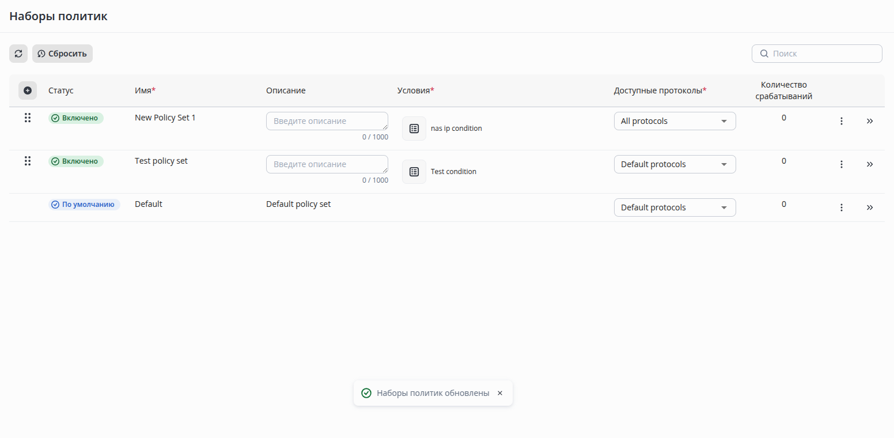894x438 pixels.
Task: Click drag handle of New Policy Set 1
Action: click(28, 118)
